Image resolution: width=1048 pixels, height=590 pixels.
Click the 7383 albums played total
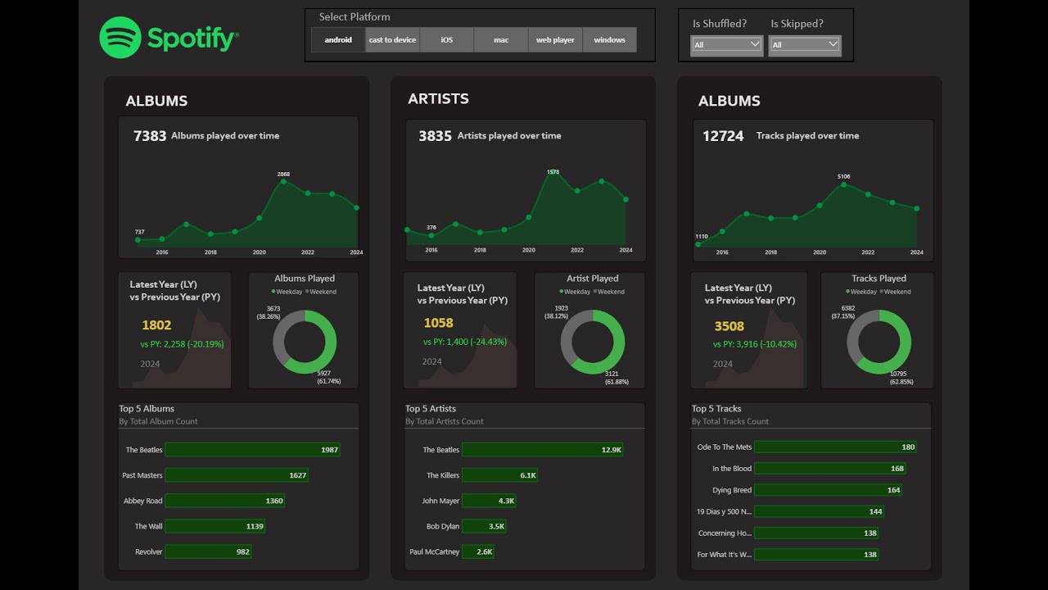(x=150, y=136)
